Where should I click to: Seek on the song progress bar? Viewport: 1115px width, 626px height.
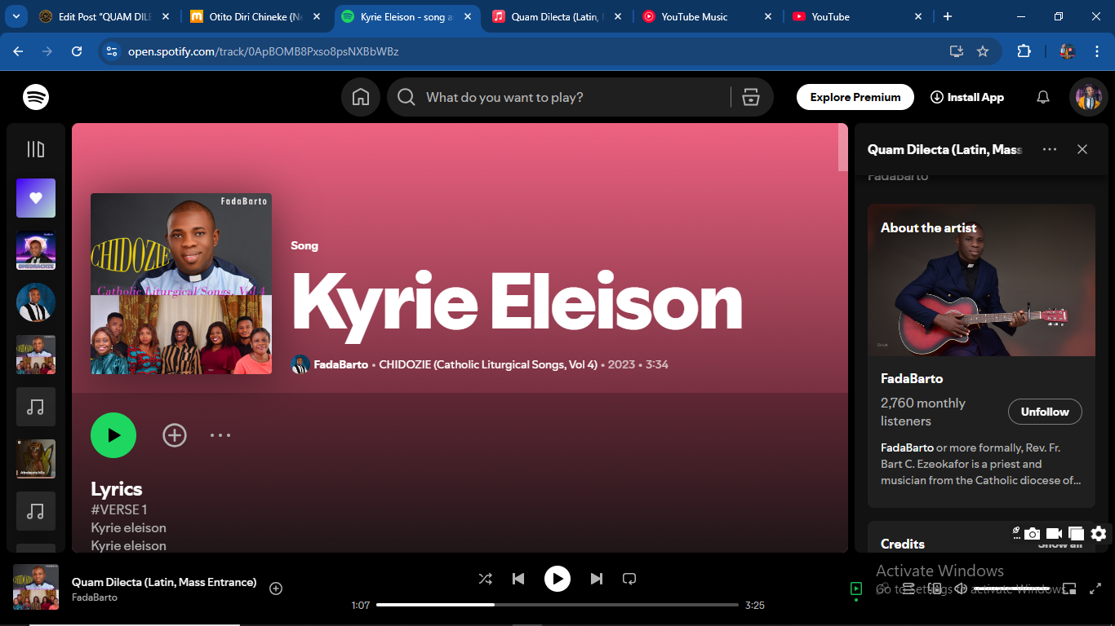click(x=557, y=605)
